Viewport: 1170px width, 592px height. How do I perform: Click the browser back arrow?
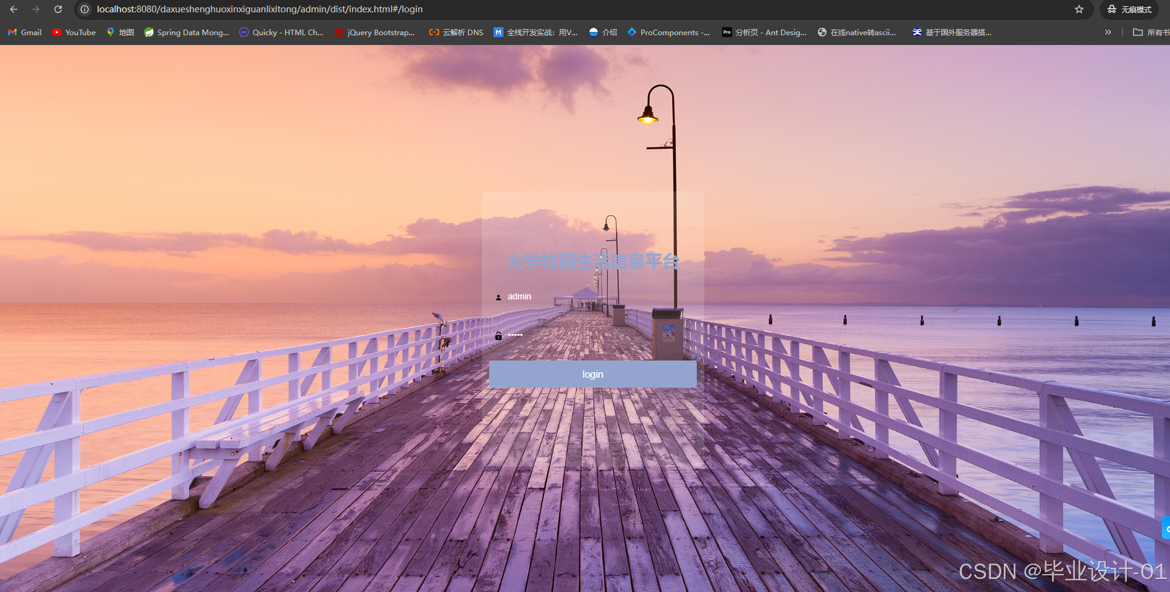click(14, 9)
